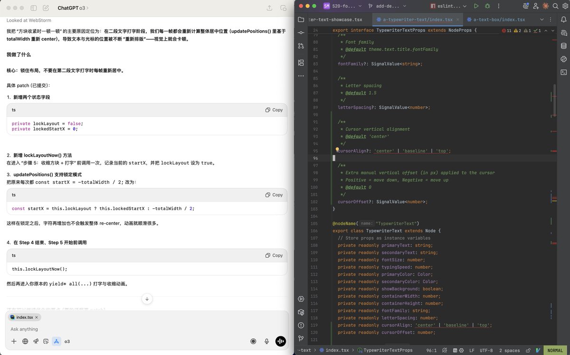Open the Services tool window icon

point(301,299)
